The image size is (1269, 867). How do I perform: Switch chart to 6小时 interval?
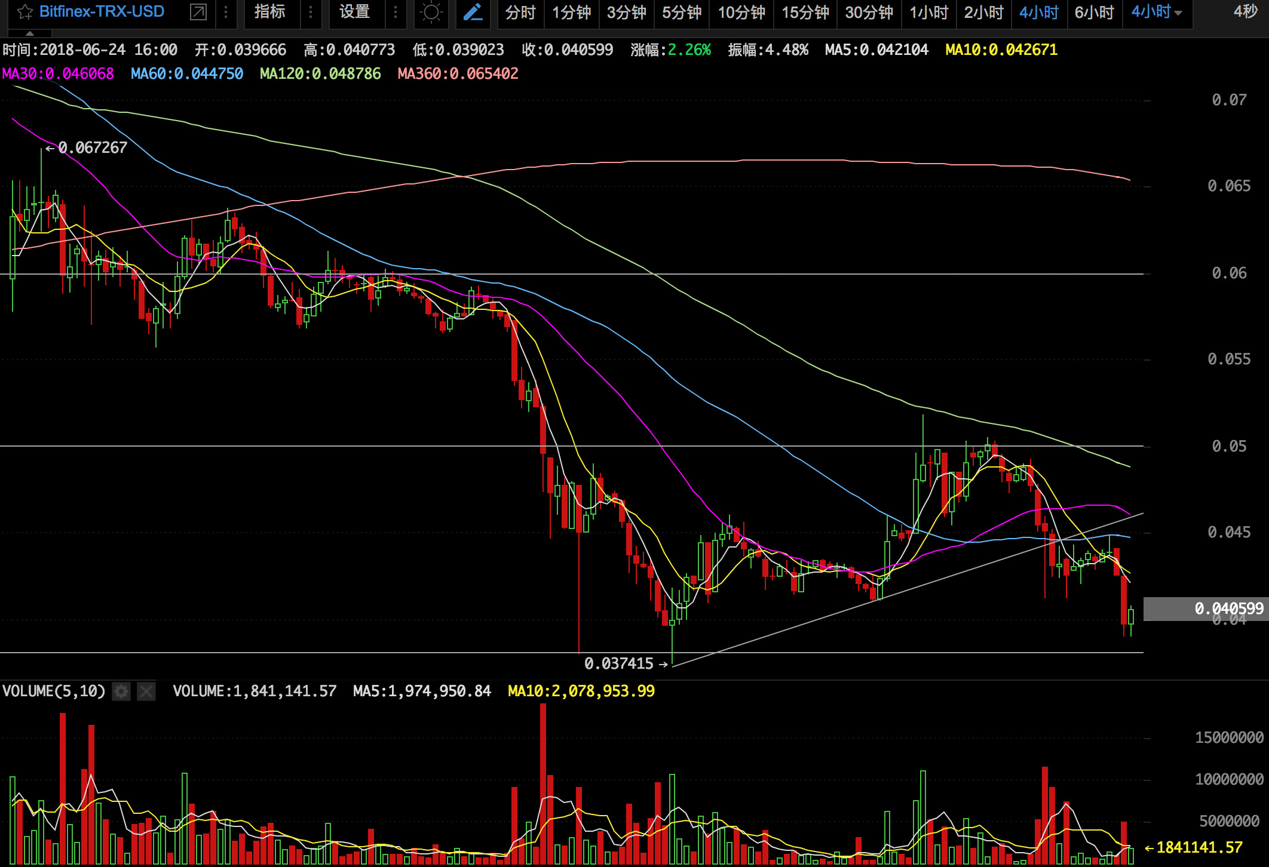[1094, 13]
